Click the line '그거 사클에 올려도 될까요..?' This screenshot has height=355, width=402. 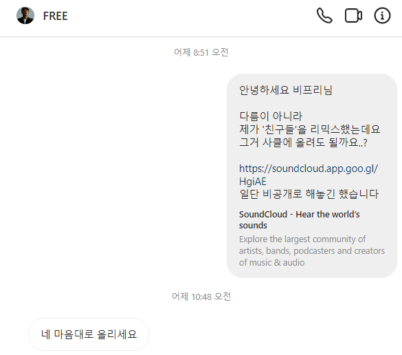pyautogui.click(x=303, y=142)
